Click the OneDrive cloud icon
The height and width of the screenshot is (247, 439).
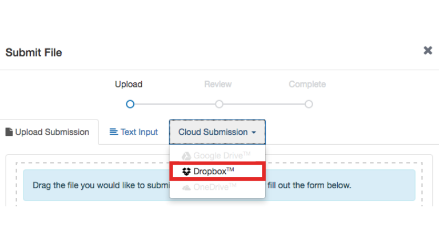pos(186,187)
